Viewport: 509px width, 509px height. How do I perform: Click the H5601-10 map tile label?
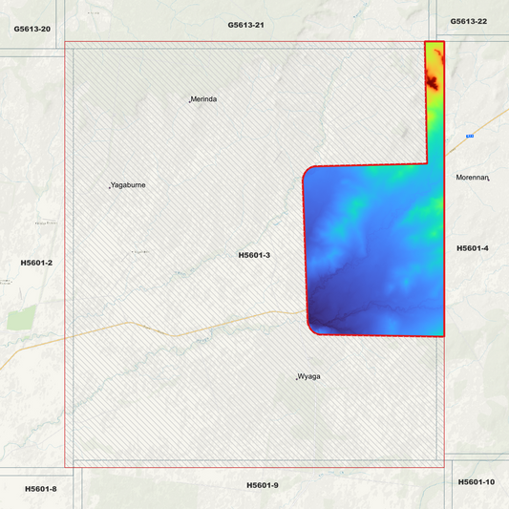(477, 482)
